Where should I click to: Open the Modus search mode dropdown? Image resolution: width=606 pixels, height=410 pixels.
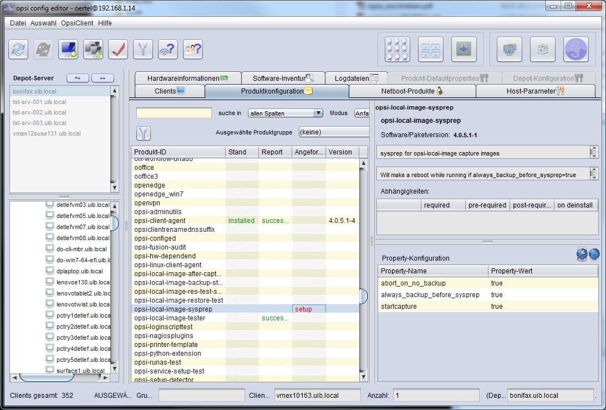pyautogui.click(x=361, y=113)
